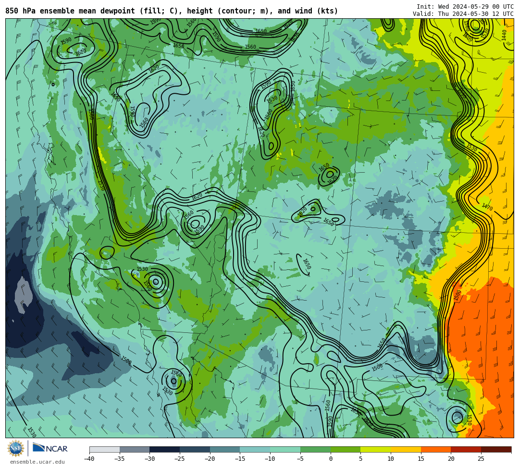Click the −40 colorbar tick label
This screenshot has width=519, height=468.
coord(89,459)
